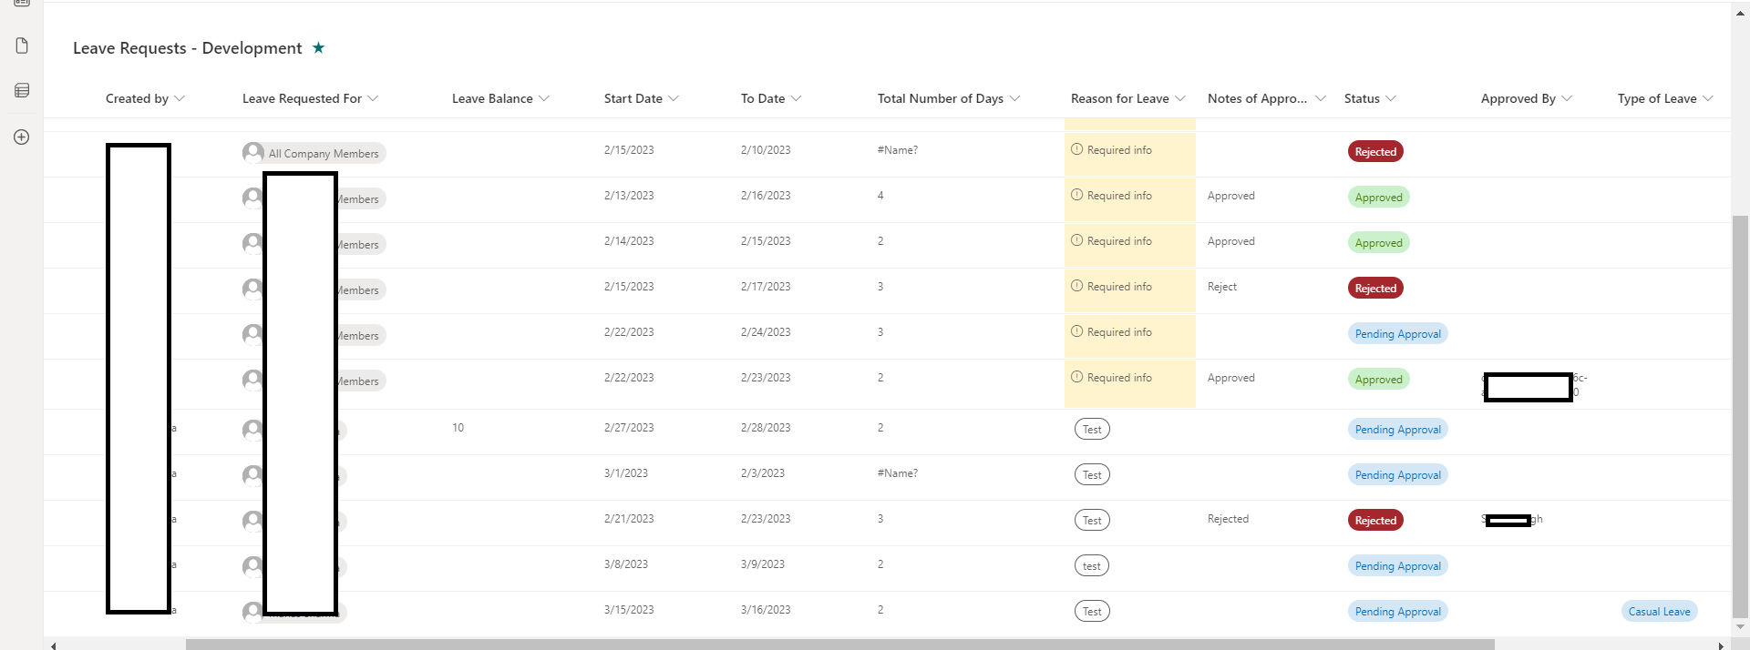
Task: Click the Leave Balance value 10
Action: pyautogui.click(x=458, y=428)
